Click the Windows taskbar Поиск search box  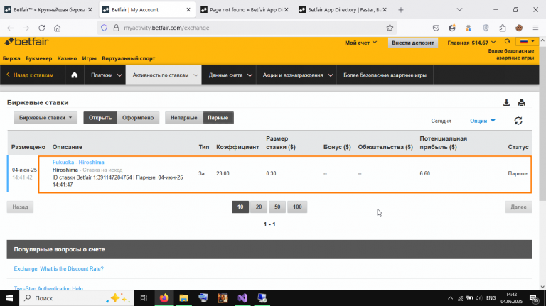(77, 298)
